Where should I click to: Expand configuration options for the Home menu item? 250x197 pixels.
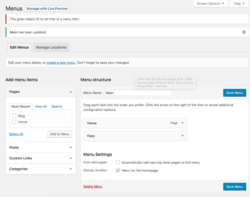[182, 123]
